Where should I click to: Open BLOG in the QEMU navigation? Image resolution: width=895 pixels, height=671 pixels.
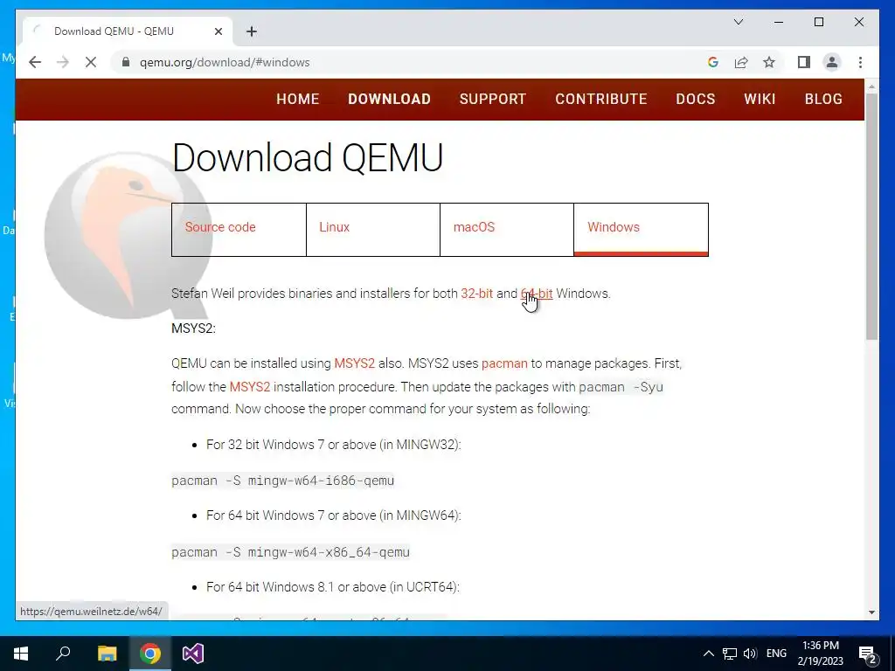823,99
